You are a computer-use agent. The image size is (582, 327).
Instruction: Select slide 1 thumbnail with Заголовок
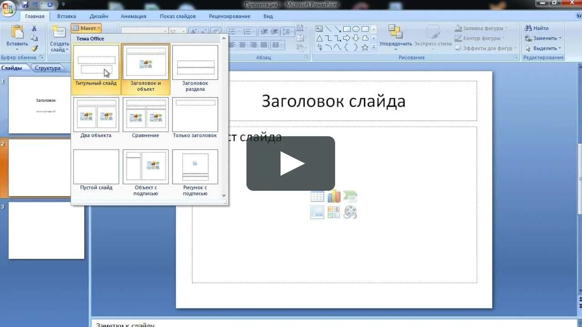(x=40, y=105)
